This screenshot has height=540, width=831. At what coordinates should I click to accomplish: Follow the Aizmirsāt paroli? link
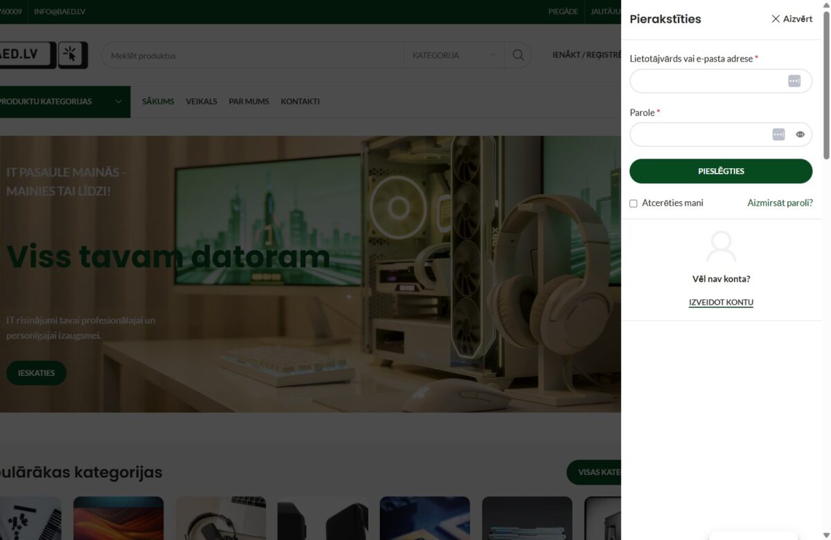tap(780, 203)
